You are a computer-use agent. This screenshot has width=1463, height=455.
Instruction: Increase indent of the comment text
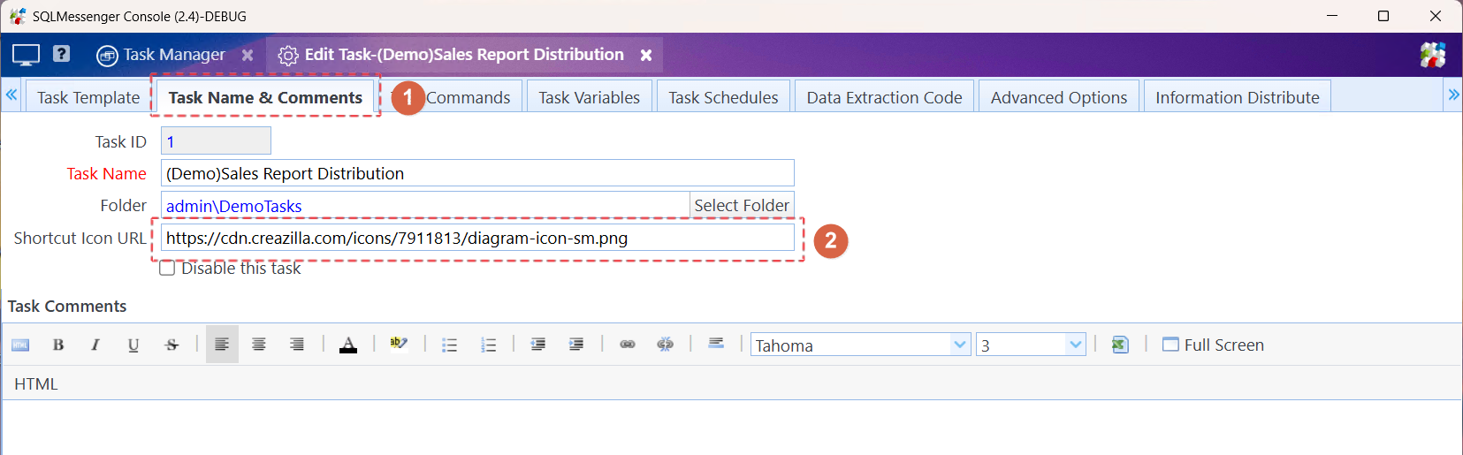(576, 345)
